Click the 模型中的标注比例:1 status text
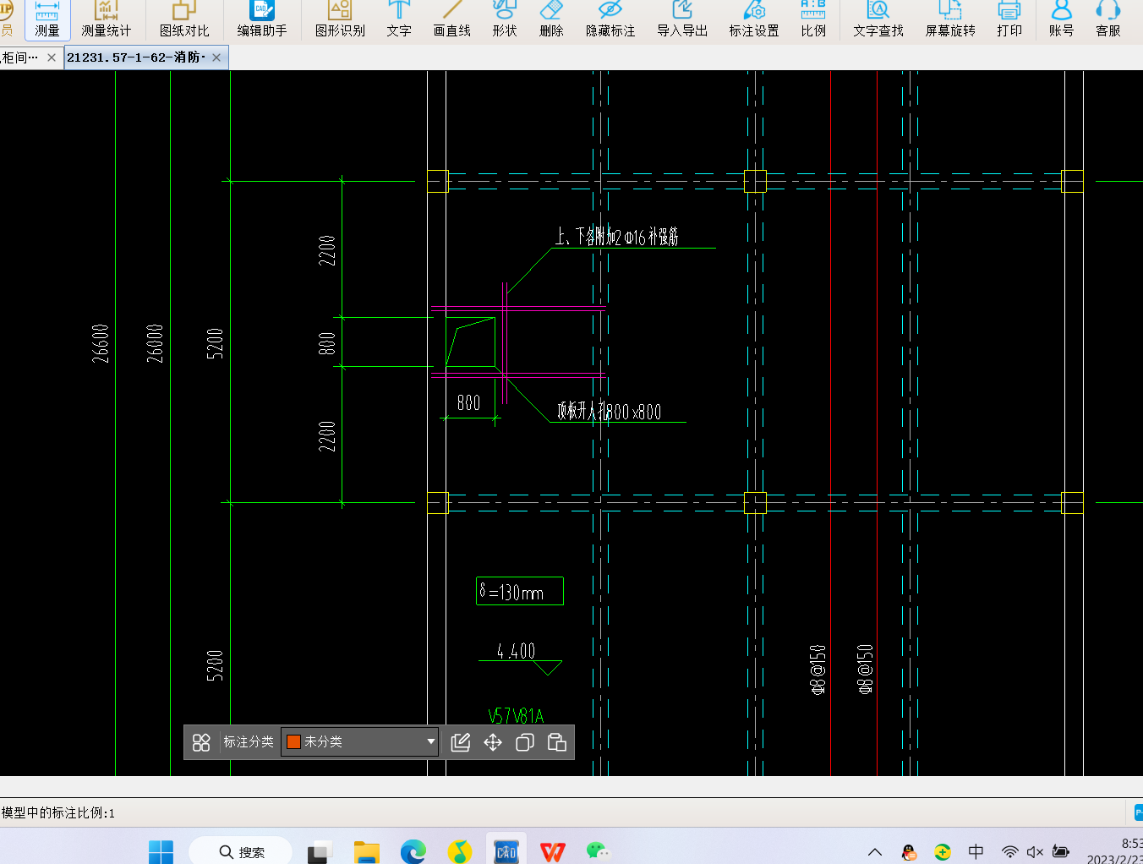1143x864 pixels. click(x=58, y=812)
